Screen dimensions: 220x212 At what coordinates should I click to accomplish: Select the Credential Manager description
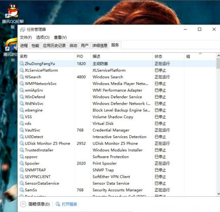pyautogui.click(x=111, y=130)
